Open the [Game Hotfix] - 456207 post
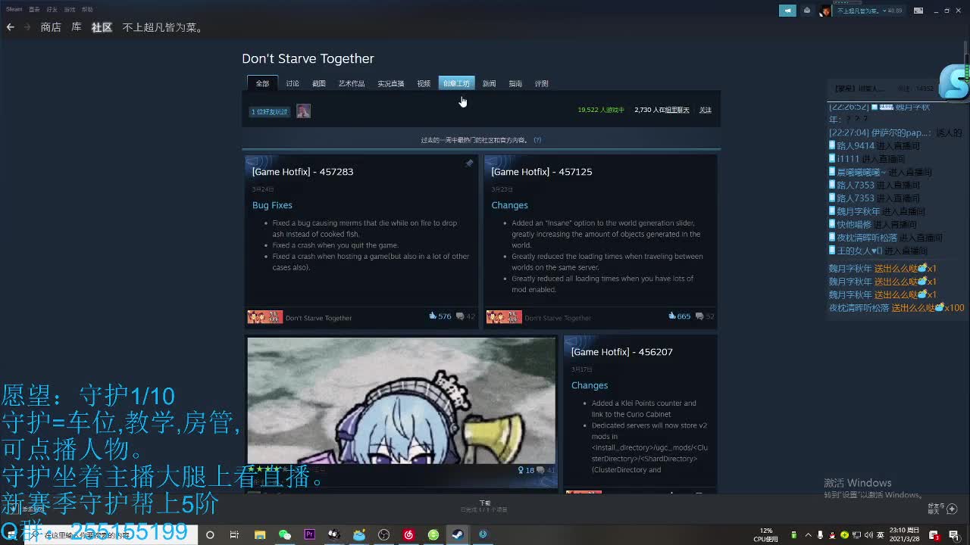This screenshot has width=970, height=545. point(621,352)
